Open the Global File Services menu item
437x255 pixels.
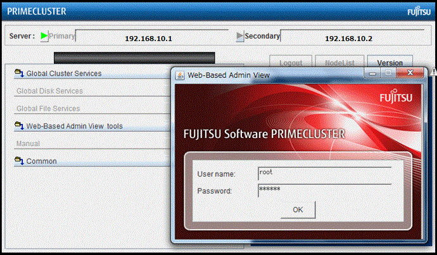(48, 109)
